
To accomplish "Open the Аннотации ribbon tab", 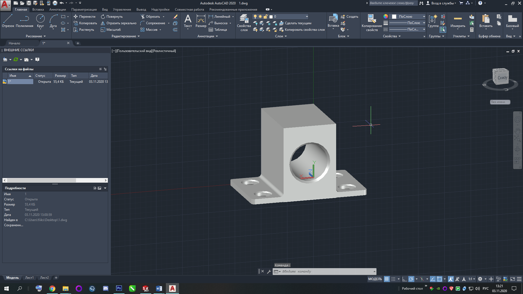I will click(x=57, y=10).
